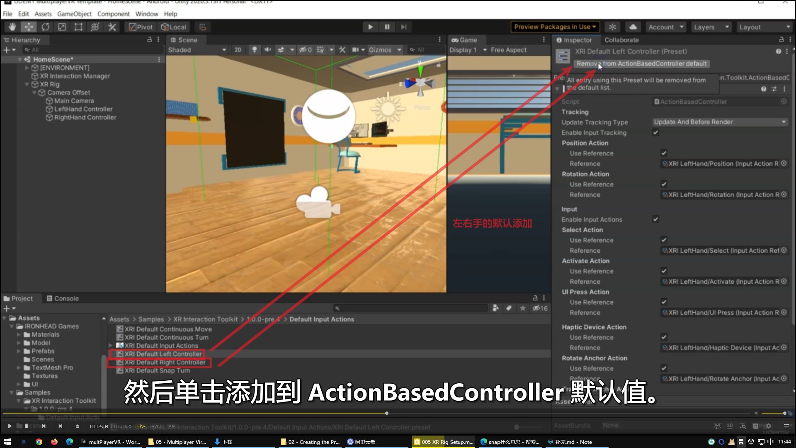Select RightHand Controller in Hierarchy
Viewport: 796px width, 448px height.
pyautogui.click(x=85, y=117)
